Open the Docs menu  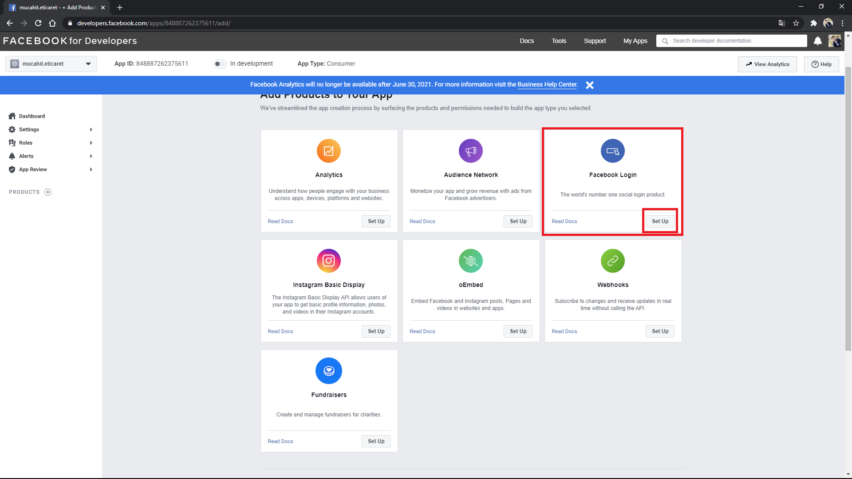click(527, 41)
